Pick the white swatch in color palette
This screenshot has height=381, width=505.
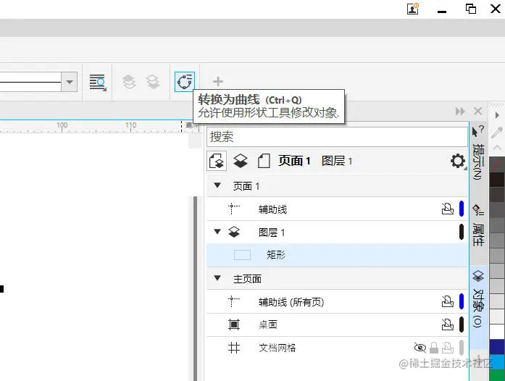click(x=497, y=332)
